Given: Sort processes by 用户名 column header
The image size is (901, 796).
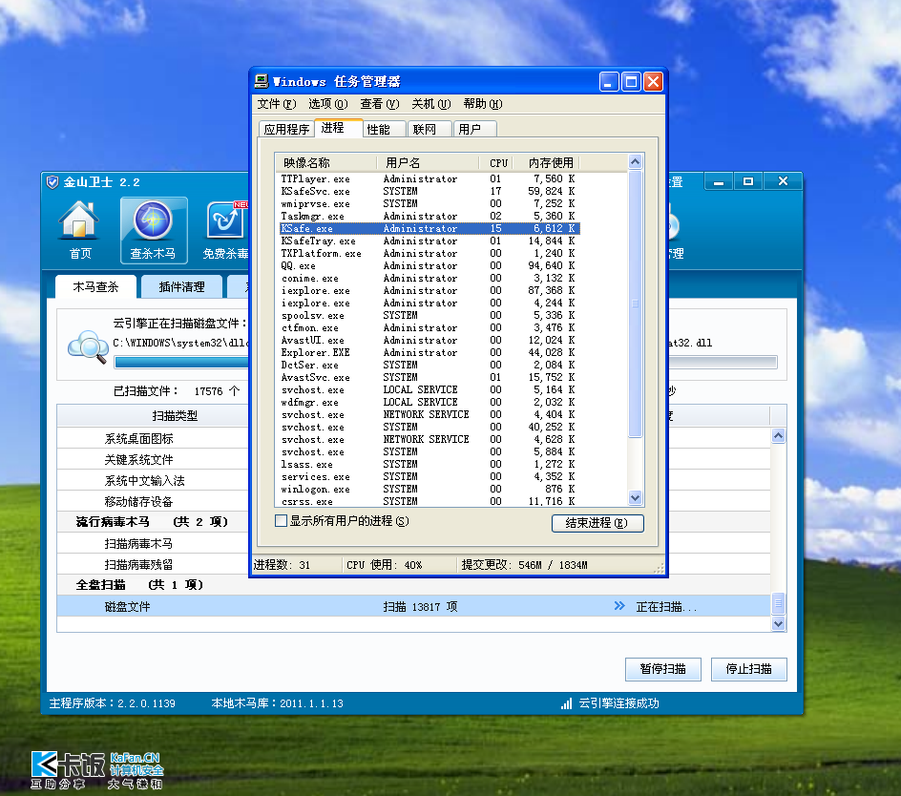Looking at the screenshot, I should tap(428, 162).
